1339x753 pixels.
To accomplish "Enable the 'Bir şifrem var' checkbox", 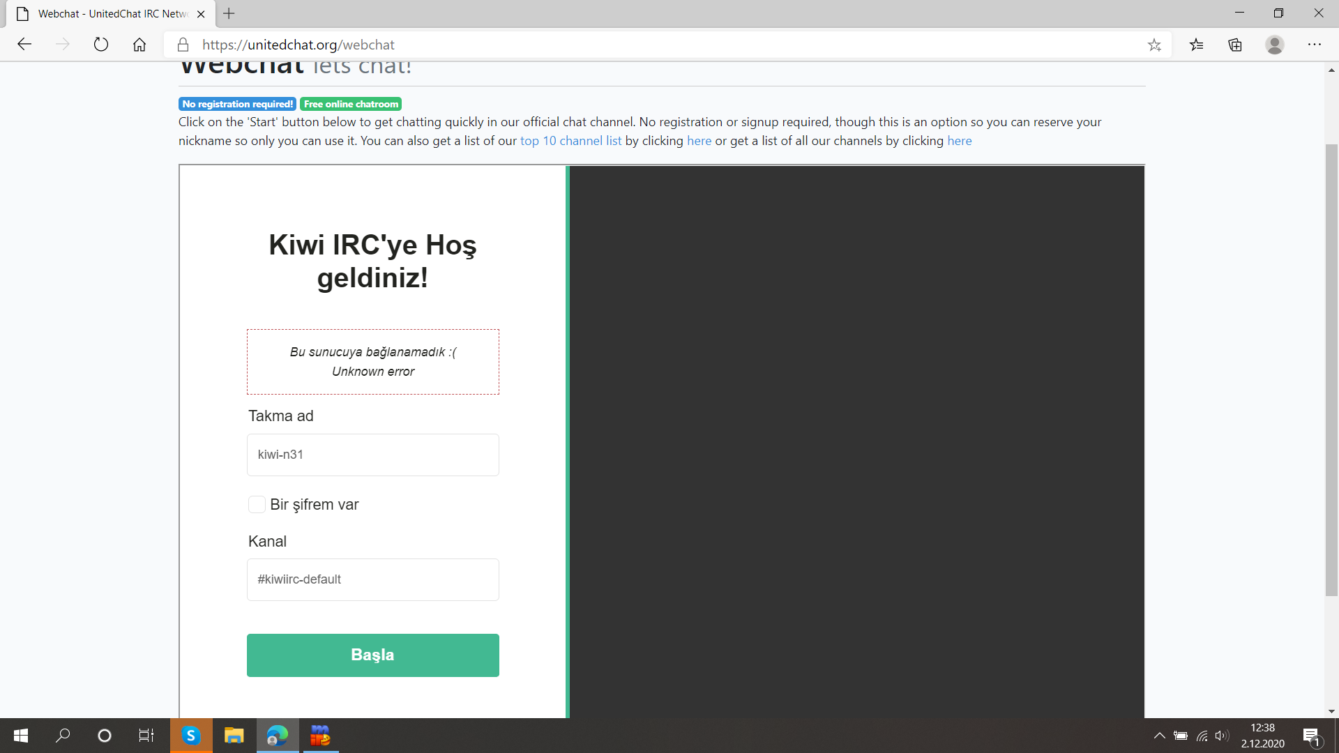I will 257,504.
